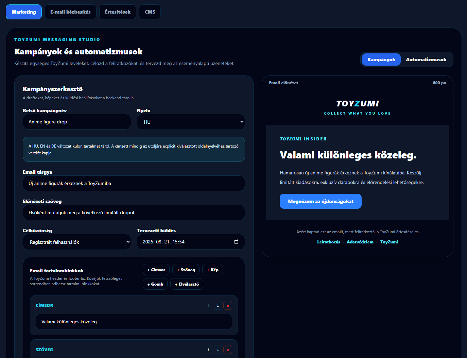Click the SZÖVEG block label
The height and width of the screenshot is (358, 467).
pos(44,350)
